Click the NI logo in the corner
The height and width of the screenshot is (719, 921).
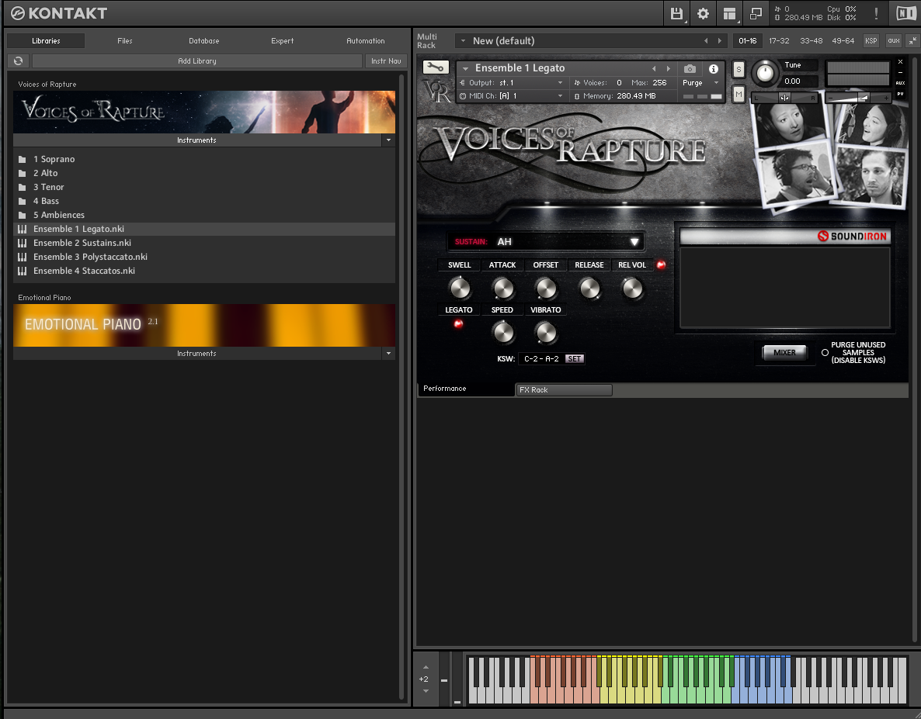[905, 13]
